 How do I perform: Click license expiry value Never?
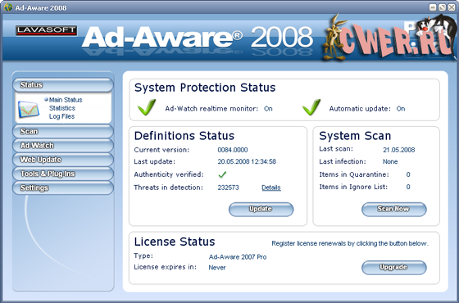tap(217, 267)
